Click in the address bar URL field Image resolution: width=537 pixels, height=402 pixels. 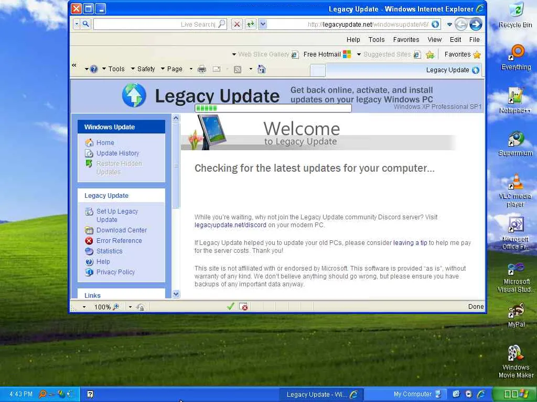(x=349, y=24)
